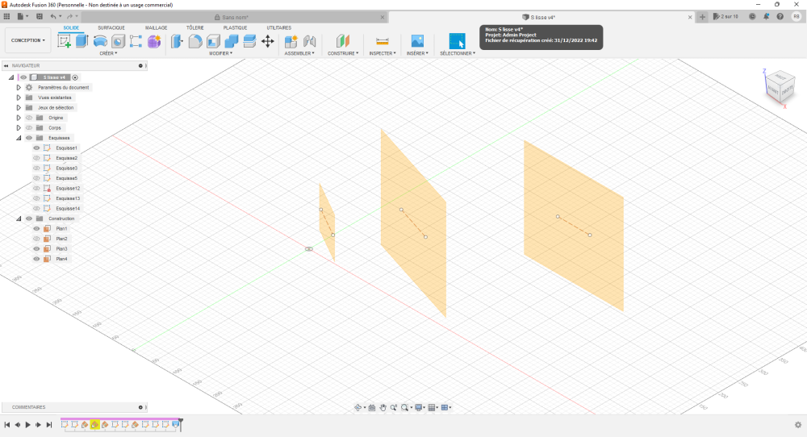Click the Pan hand icon in navigation bar
807x437 pixels.
pyautogui.click(x=383, y=408)
